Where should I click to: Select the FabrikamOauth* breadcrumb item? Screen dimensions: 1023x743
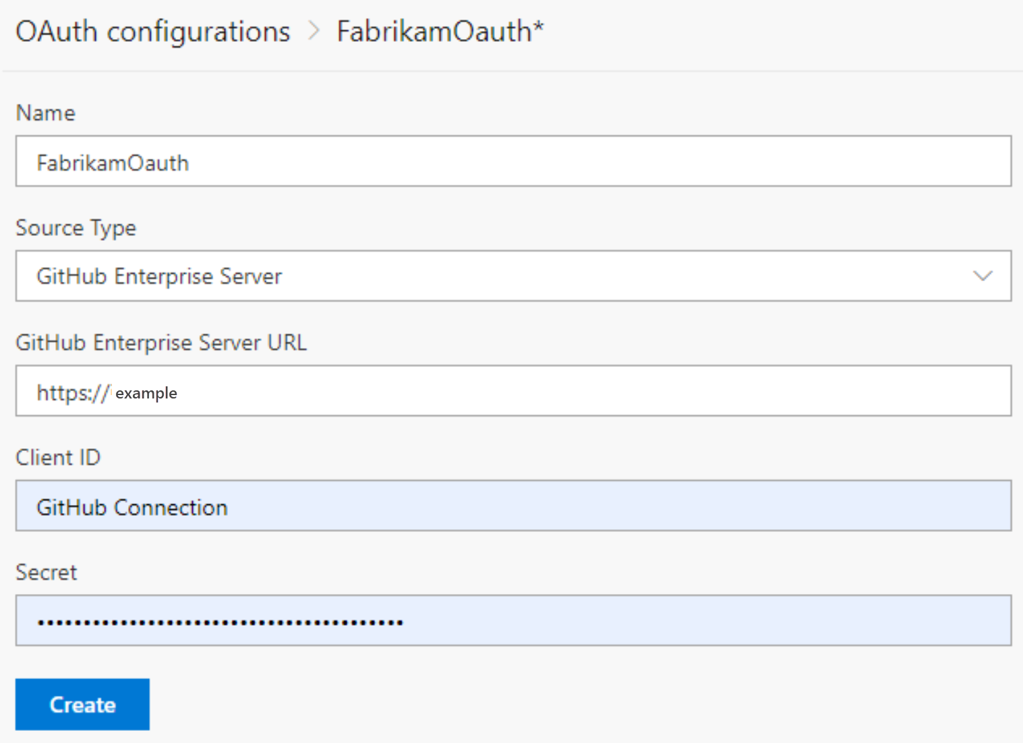(x=440, y=31)
